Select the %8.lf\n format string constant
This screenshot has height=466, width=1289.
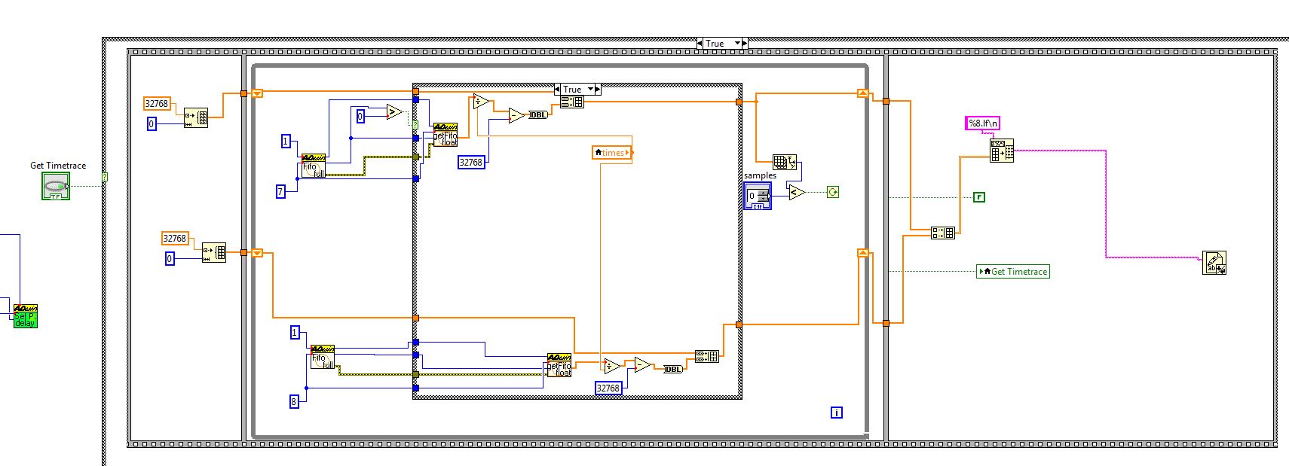click(984, 123)
